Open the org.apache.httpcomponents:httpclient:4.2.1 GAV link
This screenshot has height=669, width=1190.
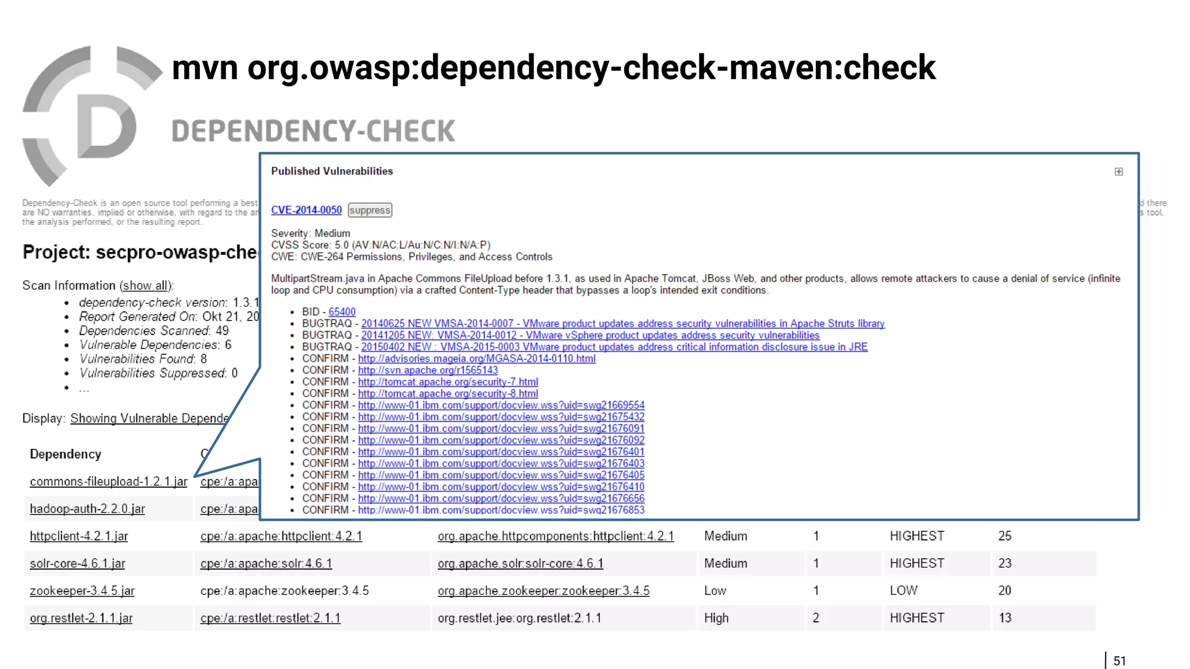pyautogui.click(x=555, y=536)
